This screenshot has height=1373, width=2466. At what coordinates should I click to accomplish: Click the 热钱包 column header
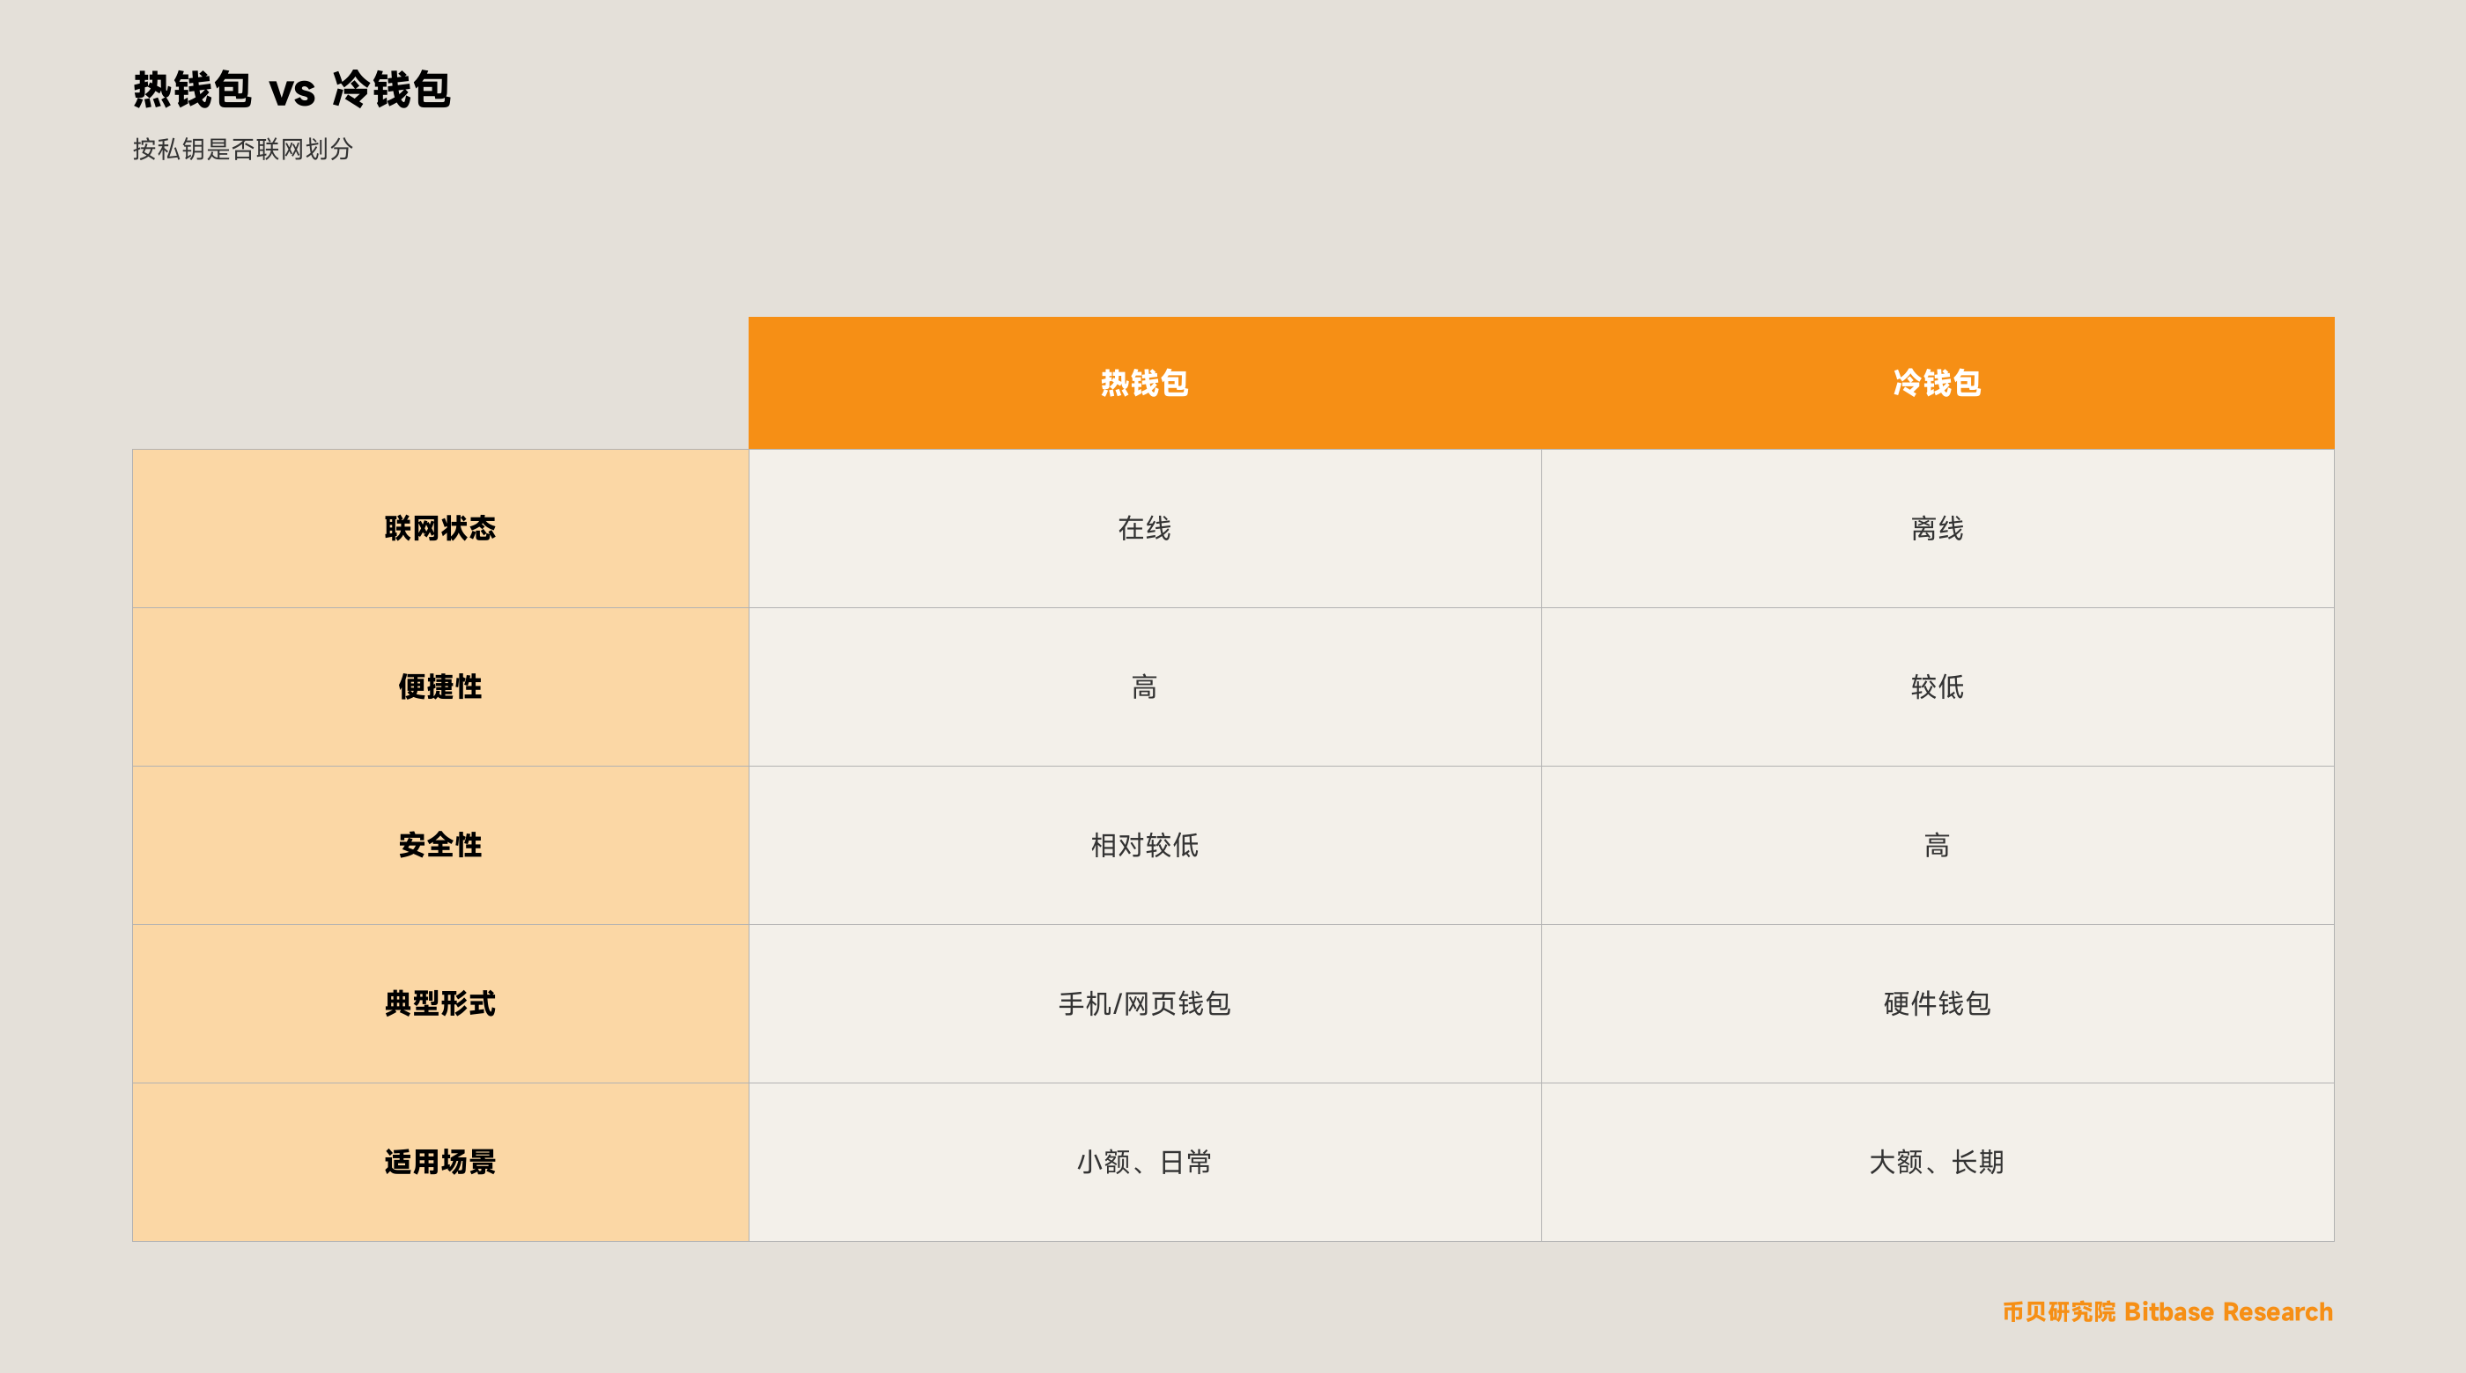[x=1144, y=383]
